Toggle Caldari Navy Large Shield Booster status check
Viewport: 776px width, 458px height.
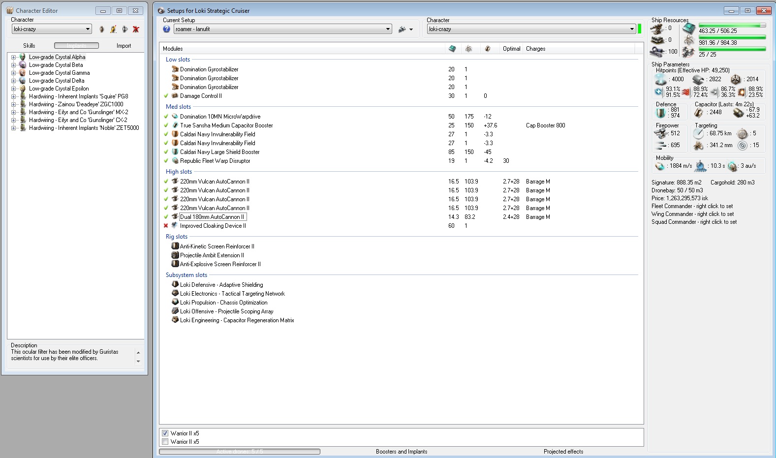tap(166, 152)
